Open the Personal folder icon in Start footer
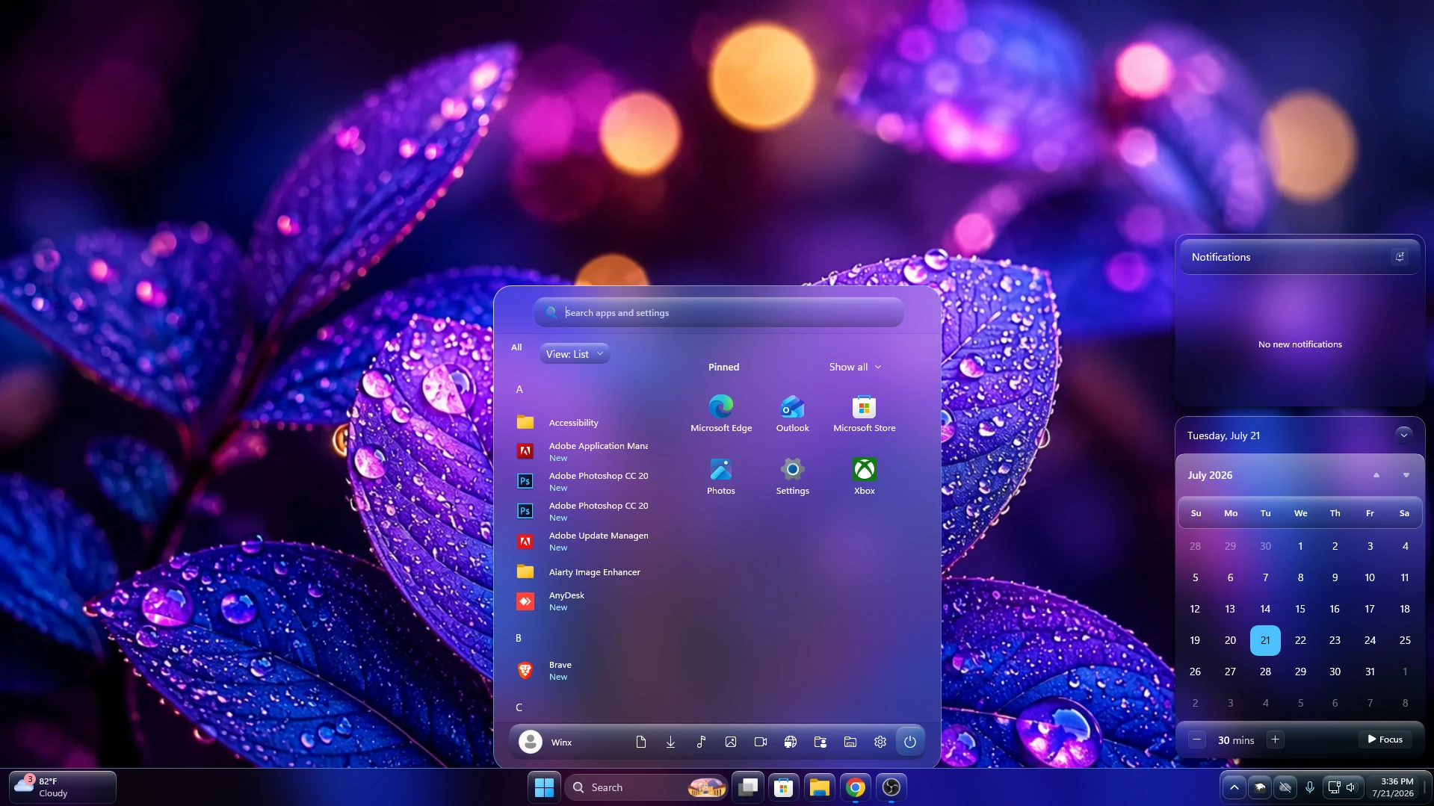Viewport: 1434px width, 806px height. [x=820, y=742]
